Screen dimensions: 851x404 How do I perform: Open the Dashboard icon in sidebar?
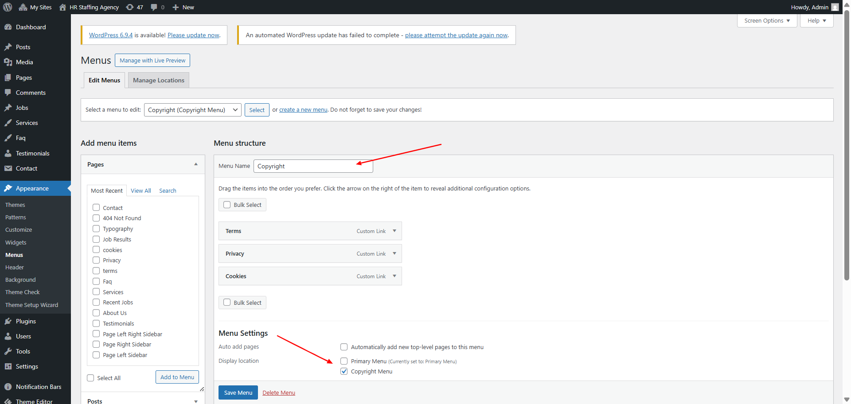click(x=8, y=27)
